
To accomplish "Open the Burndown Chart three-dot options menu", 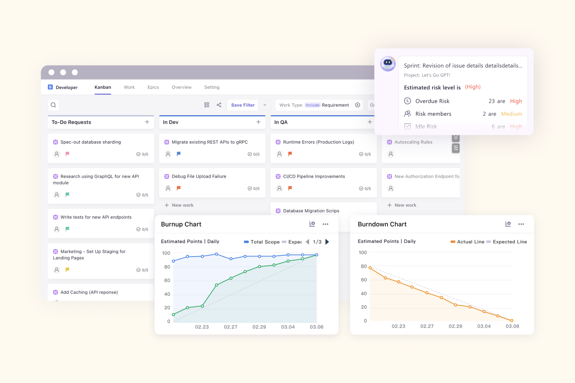I will [521, 224].
